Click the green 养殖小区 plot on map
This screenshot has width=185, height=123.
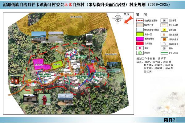(x=57, y=65)
